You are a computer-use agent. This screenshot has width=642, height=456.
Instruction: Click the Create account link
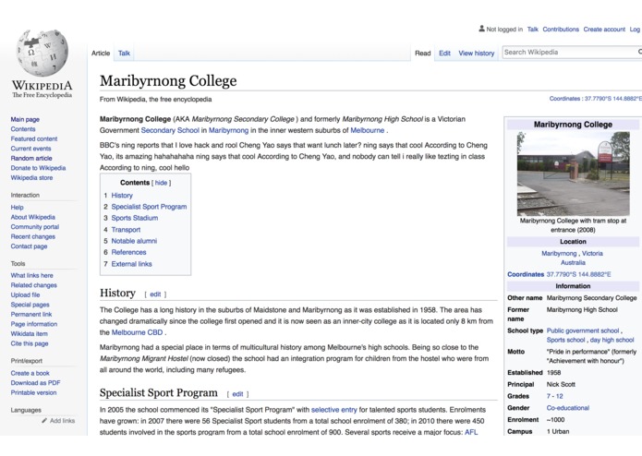pos(604,29)
